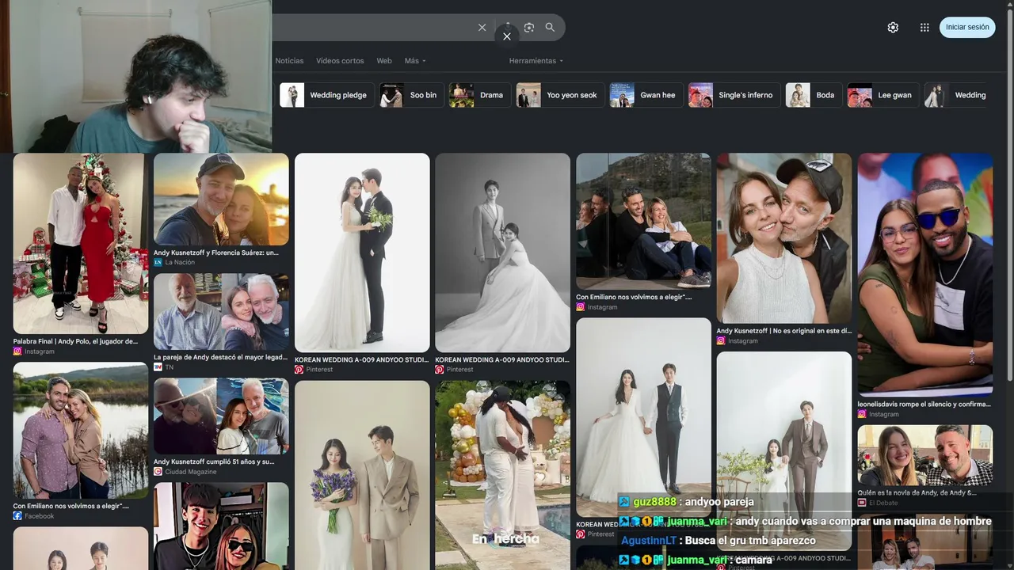Open the Palabra Final Andy Polo image

(81, 243)
